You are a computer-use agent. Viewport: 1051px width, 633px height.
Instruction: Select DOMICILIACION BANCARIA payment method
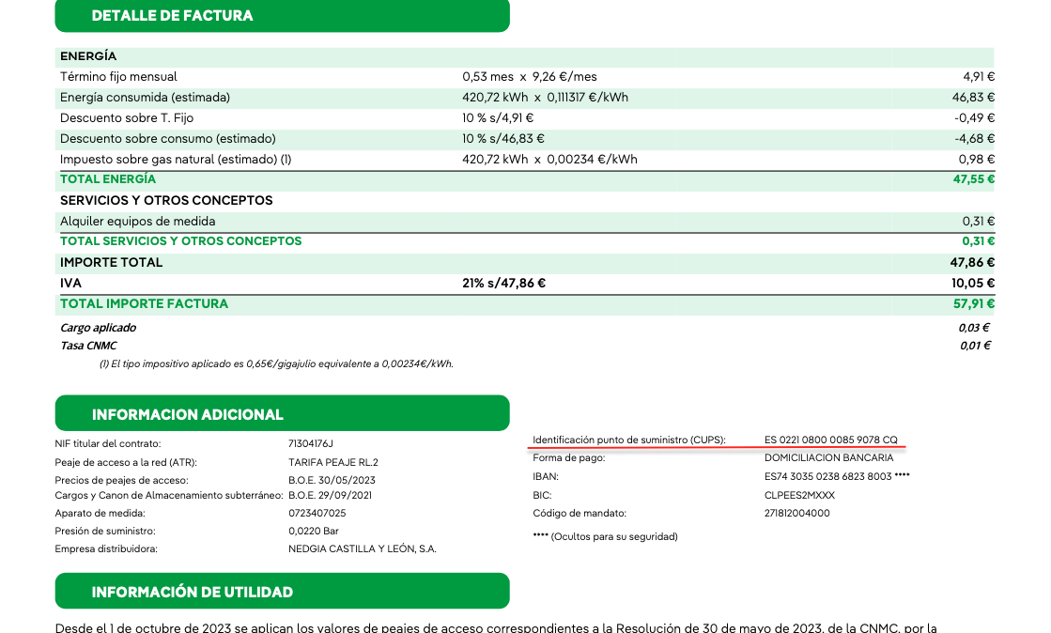coord(828,458)
